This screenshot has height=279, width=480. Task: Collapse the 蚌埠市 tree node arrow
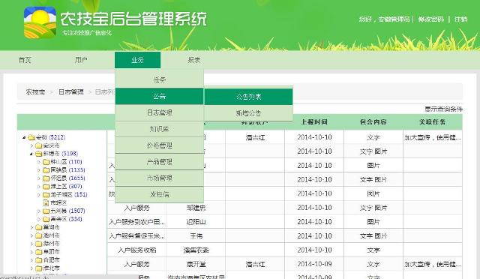coord(31,154)
